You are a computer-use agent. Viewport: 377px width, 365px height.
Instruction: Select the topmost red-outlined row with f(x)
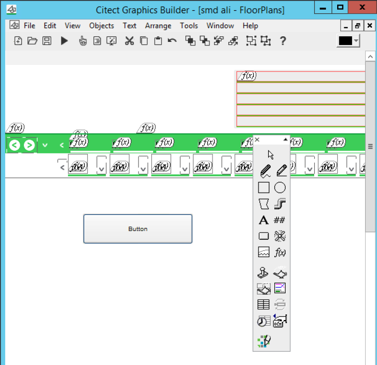[301, 76]
